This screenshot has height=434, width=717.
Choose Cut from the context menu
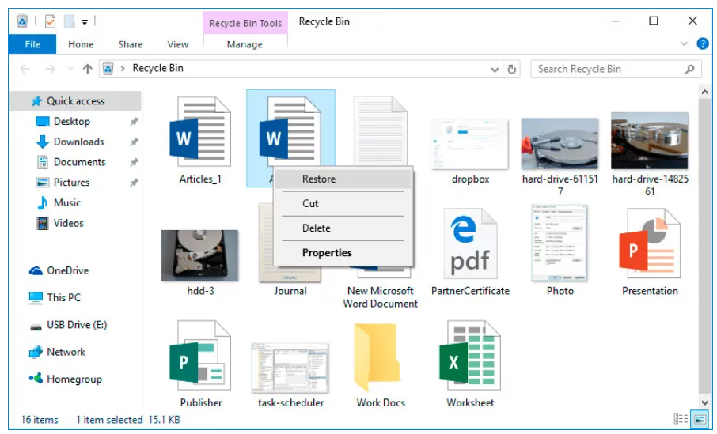[343, 204]
